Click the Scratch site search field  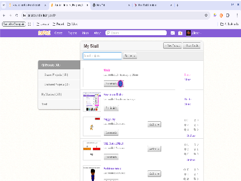(x=136, y=33)
